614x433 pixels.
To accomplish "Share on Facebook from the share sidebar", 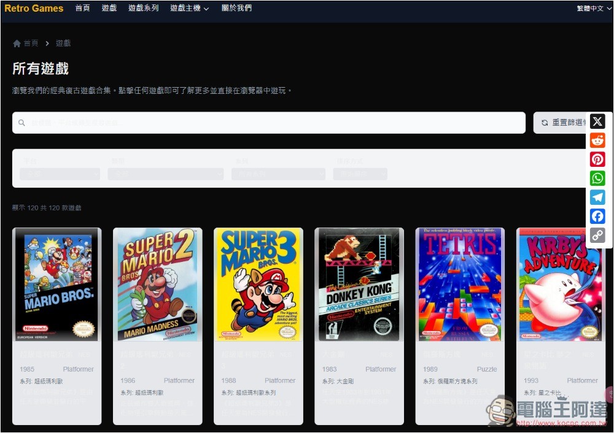I will click(597, 216).
